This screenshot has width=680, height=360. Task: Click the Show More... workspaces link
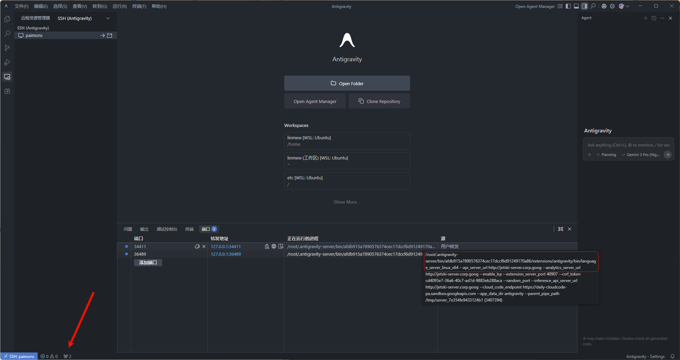pos(347,202)
